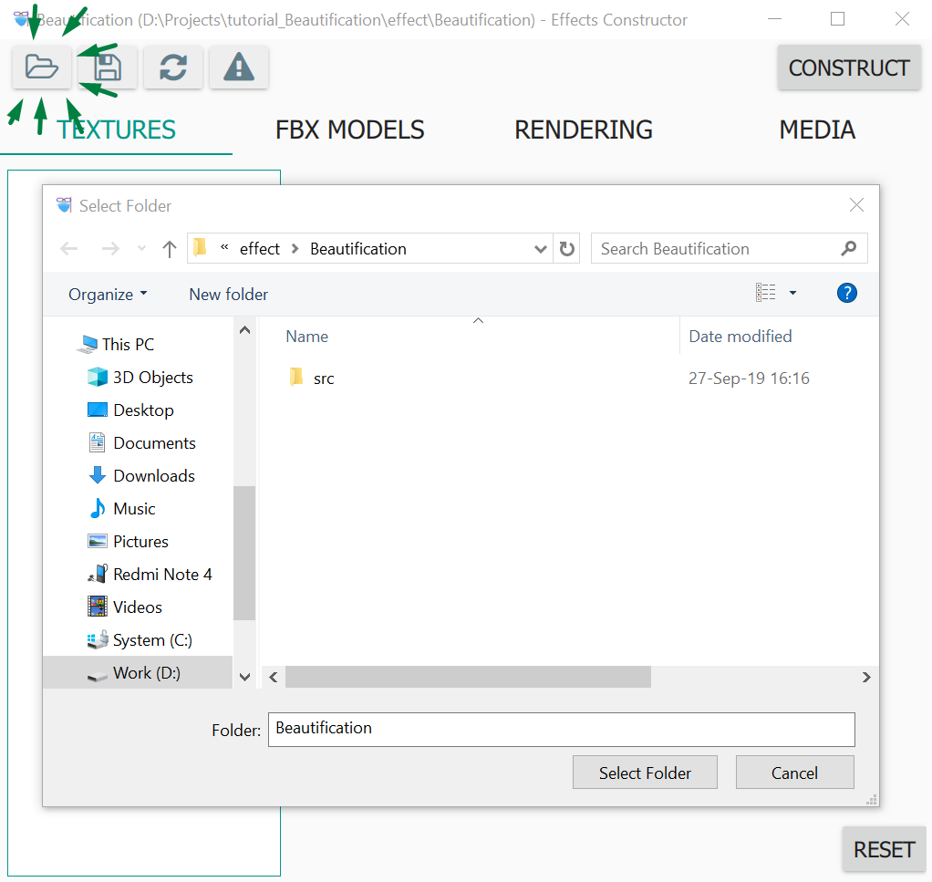The width and height of the screenshot is (932, 882).
Task: Switch to the FBX MODELS tab
Action: pyautogui.click(x=349, y=130)
